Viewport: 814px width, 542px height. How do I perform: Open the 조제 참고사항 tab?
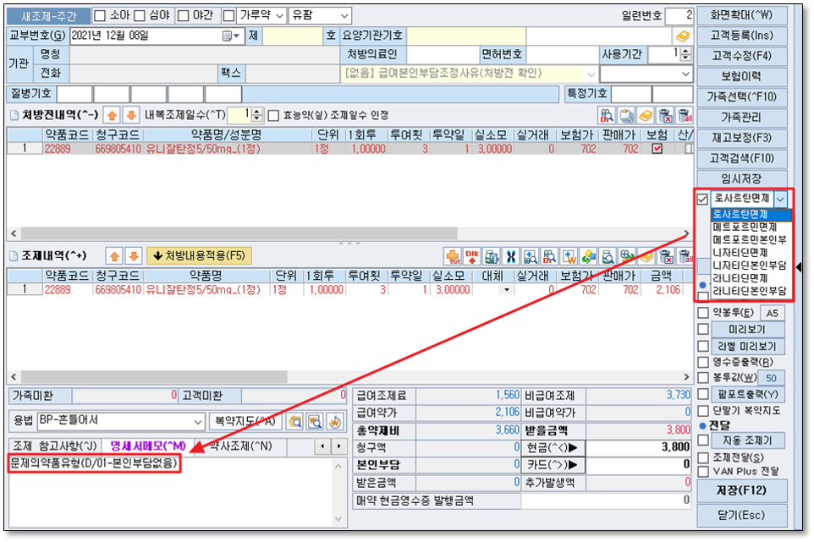(54, 446)
